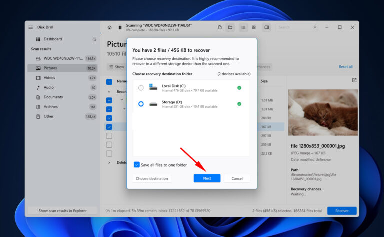This screenshot has height=237, width=384.
Task: Click the Next button in dialog
Action: click(207, 178)
